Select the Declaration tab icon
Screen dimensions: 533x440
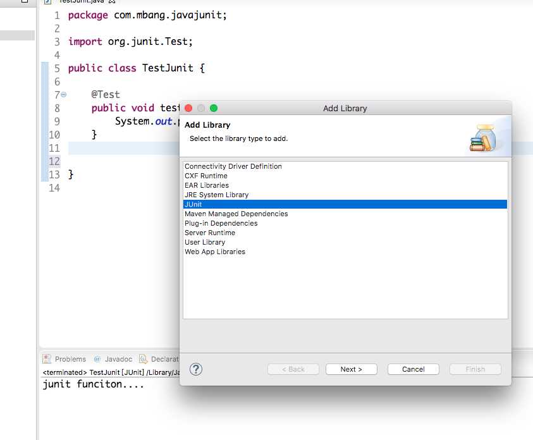[143, 359]
